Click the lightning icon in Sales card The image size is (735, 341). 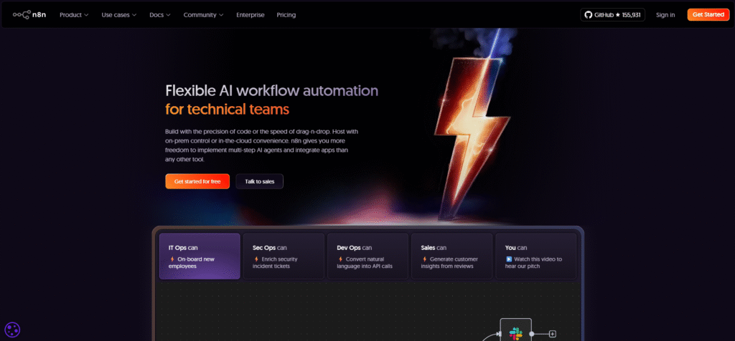(424, 259)
